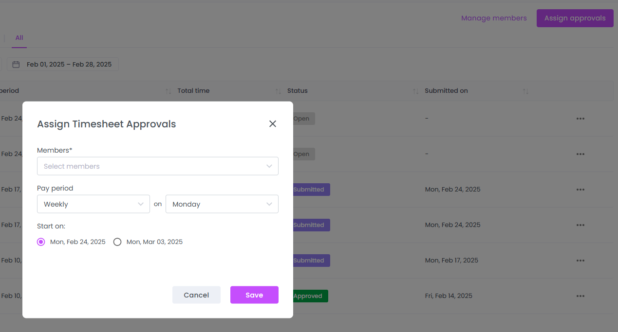This screenshot has height=332, width=618.
Task: Choose Mon, Mar 03, 2025 as start date
Action: tap(117, 242)
